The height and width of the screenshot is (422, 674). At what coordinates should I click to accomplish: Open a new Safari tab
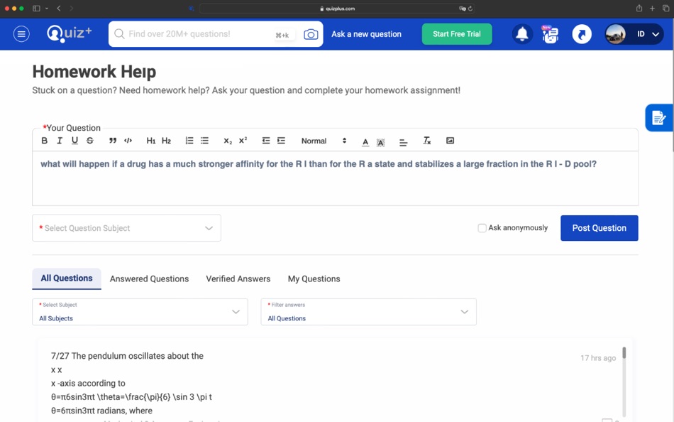652,9
